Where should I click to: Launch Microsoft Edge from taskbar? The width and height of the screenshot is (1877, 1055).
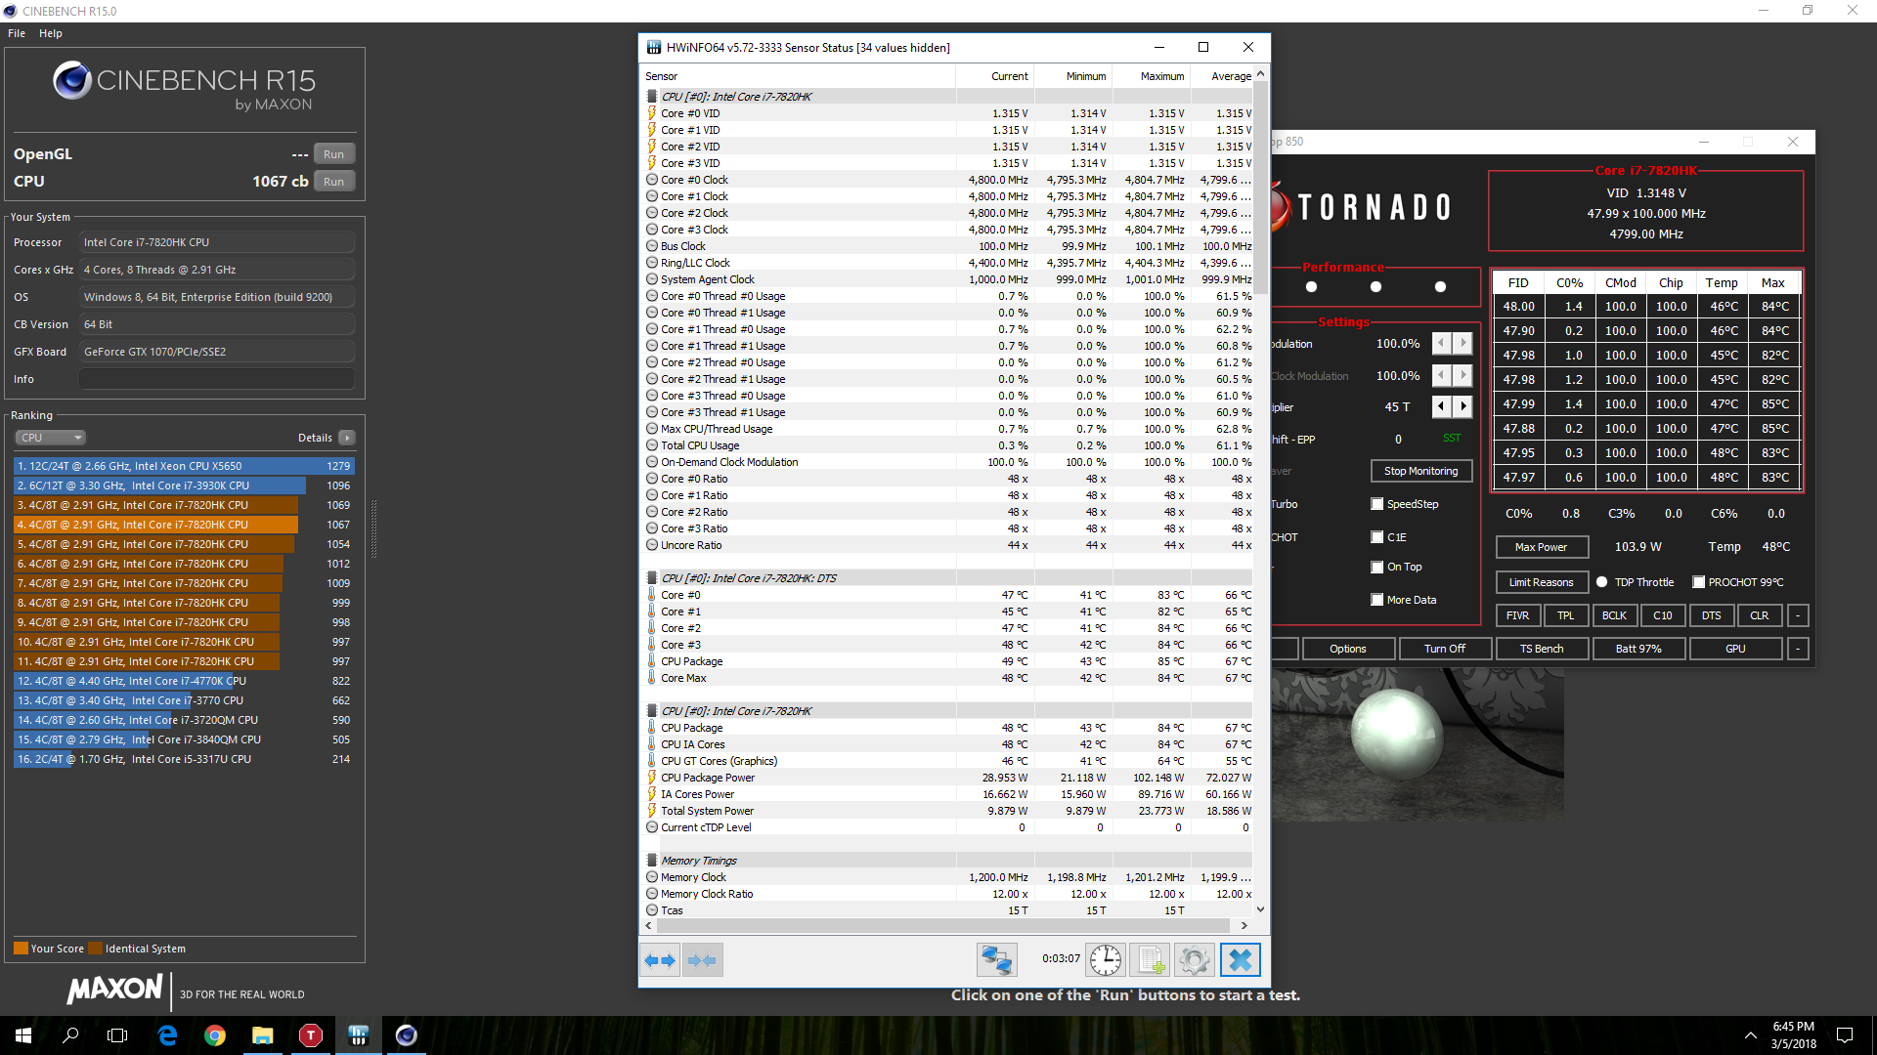click(x=167, y=1035)
